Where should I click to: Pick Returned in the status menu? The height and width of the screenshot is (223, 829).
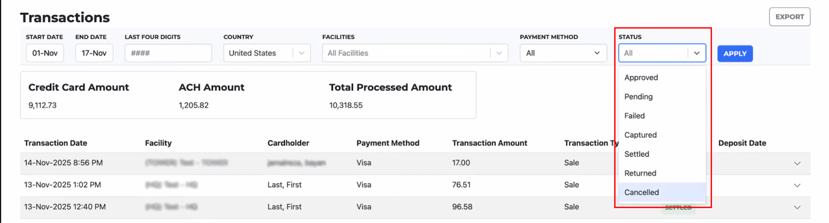point(640,173)
